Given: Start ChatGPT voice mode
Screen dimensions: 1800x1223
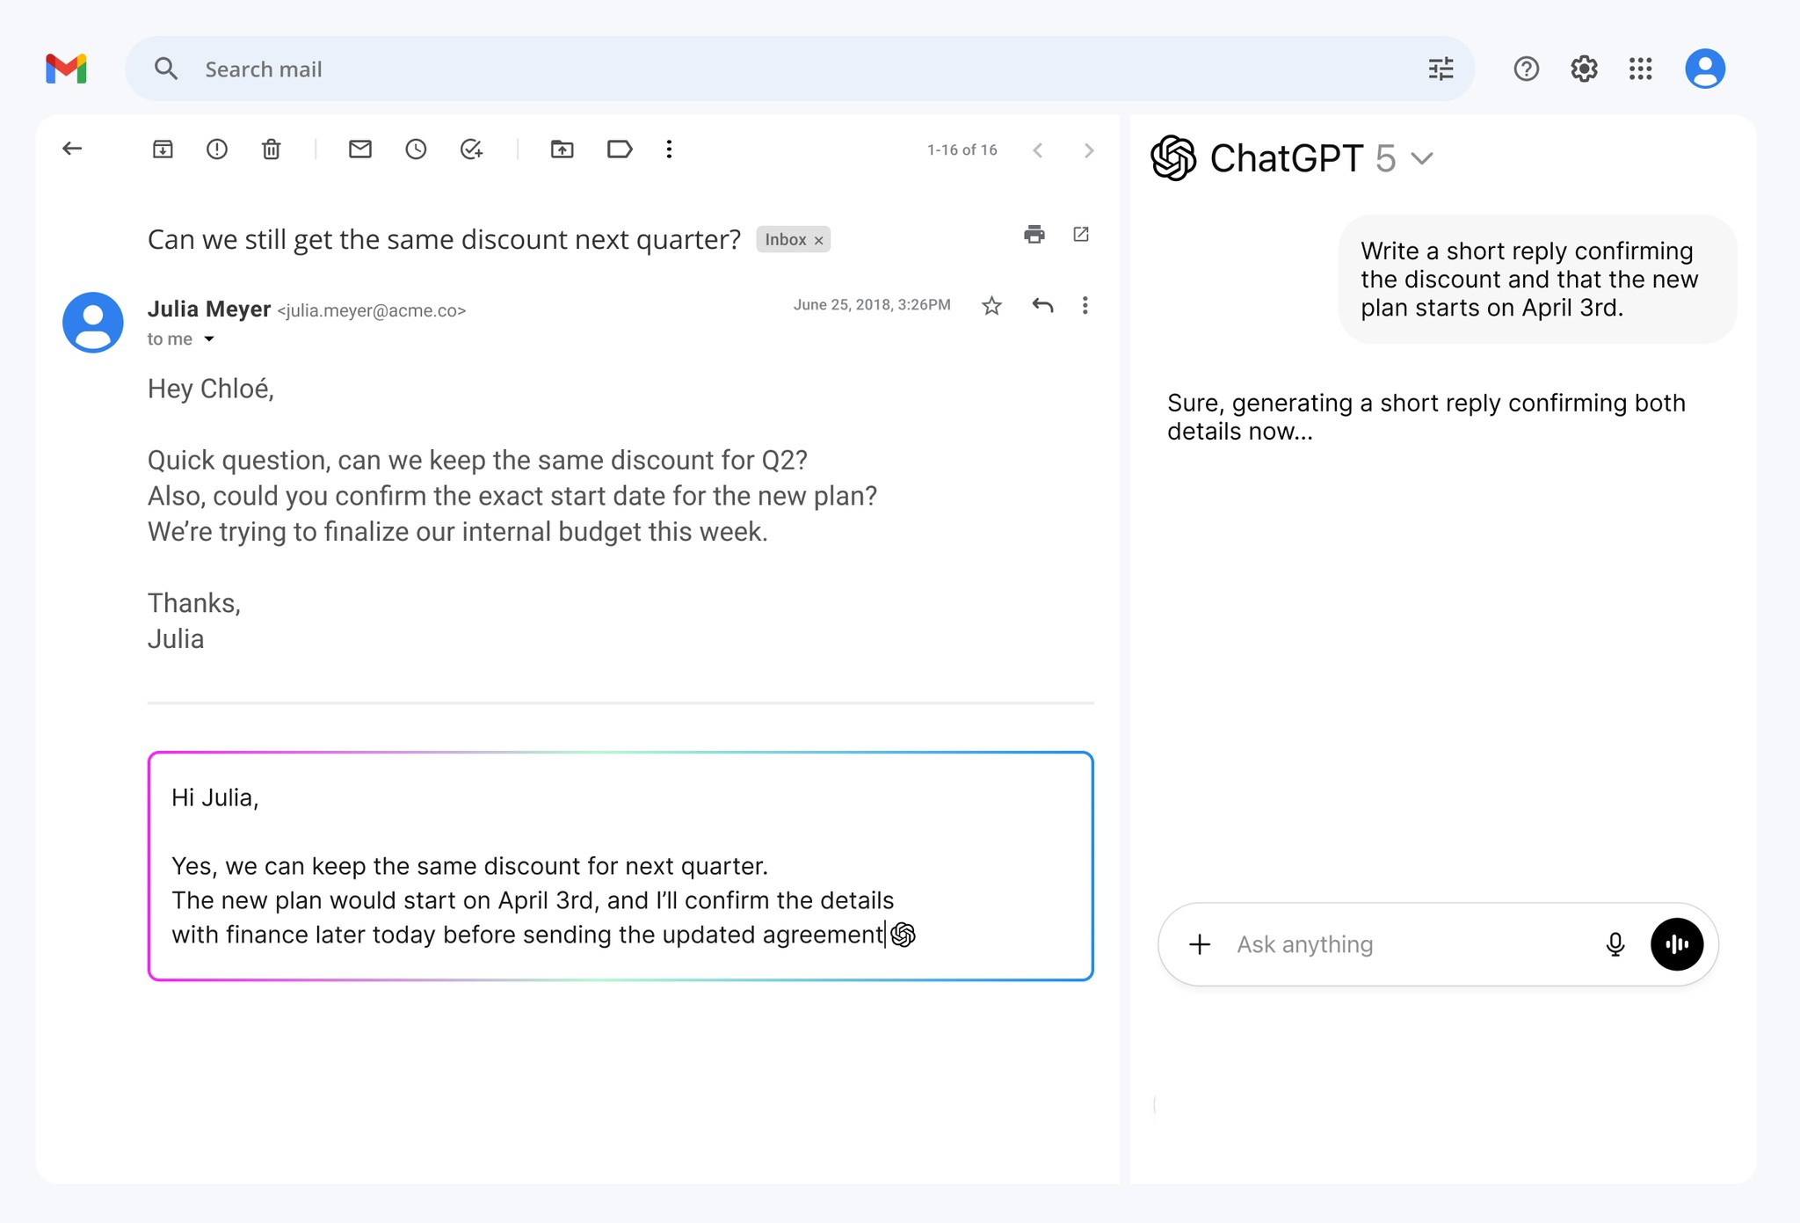Looking at the screenshot, I should (1676, 944).
